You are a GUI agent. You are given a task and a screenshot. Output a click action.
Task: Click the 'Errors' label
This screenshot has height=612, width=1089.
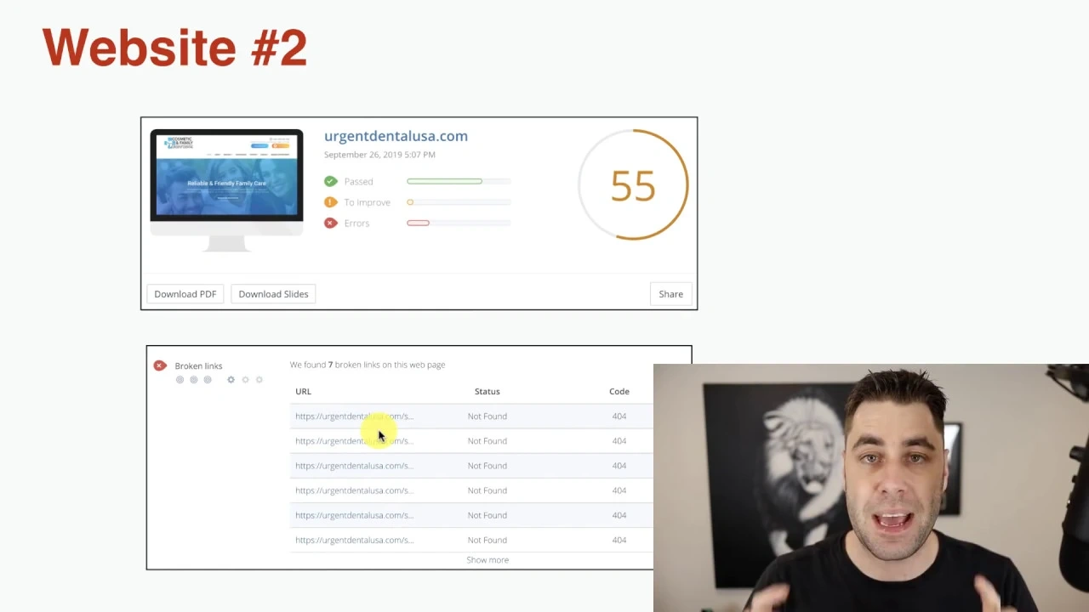[x=356, y=224]
